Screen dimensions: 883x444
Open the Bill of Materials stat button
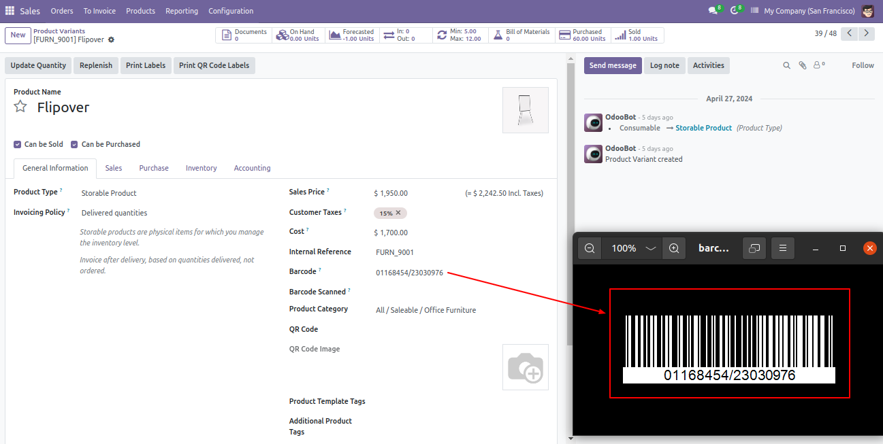pos(521,35)
